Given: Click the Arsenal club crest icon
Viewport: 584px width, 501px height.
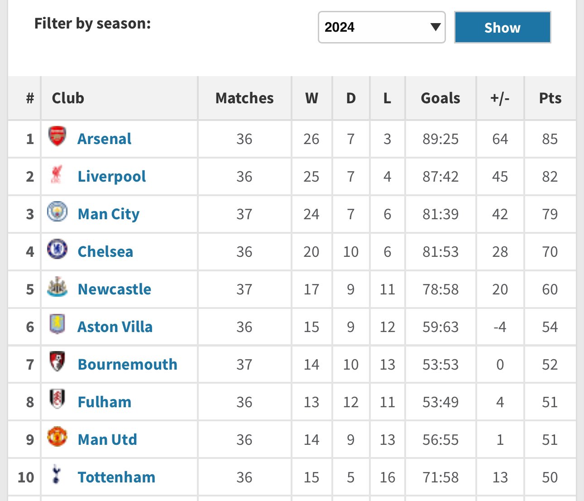Looking at the screenshot, I should [x=57, y=137].
